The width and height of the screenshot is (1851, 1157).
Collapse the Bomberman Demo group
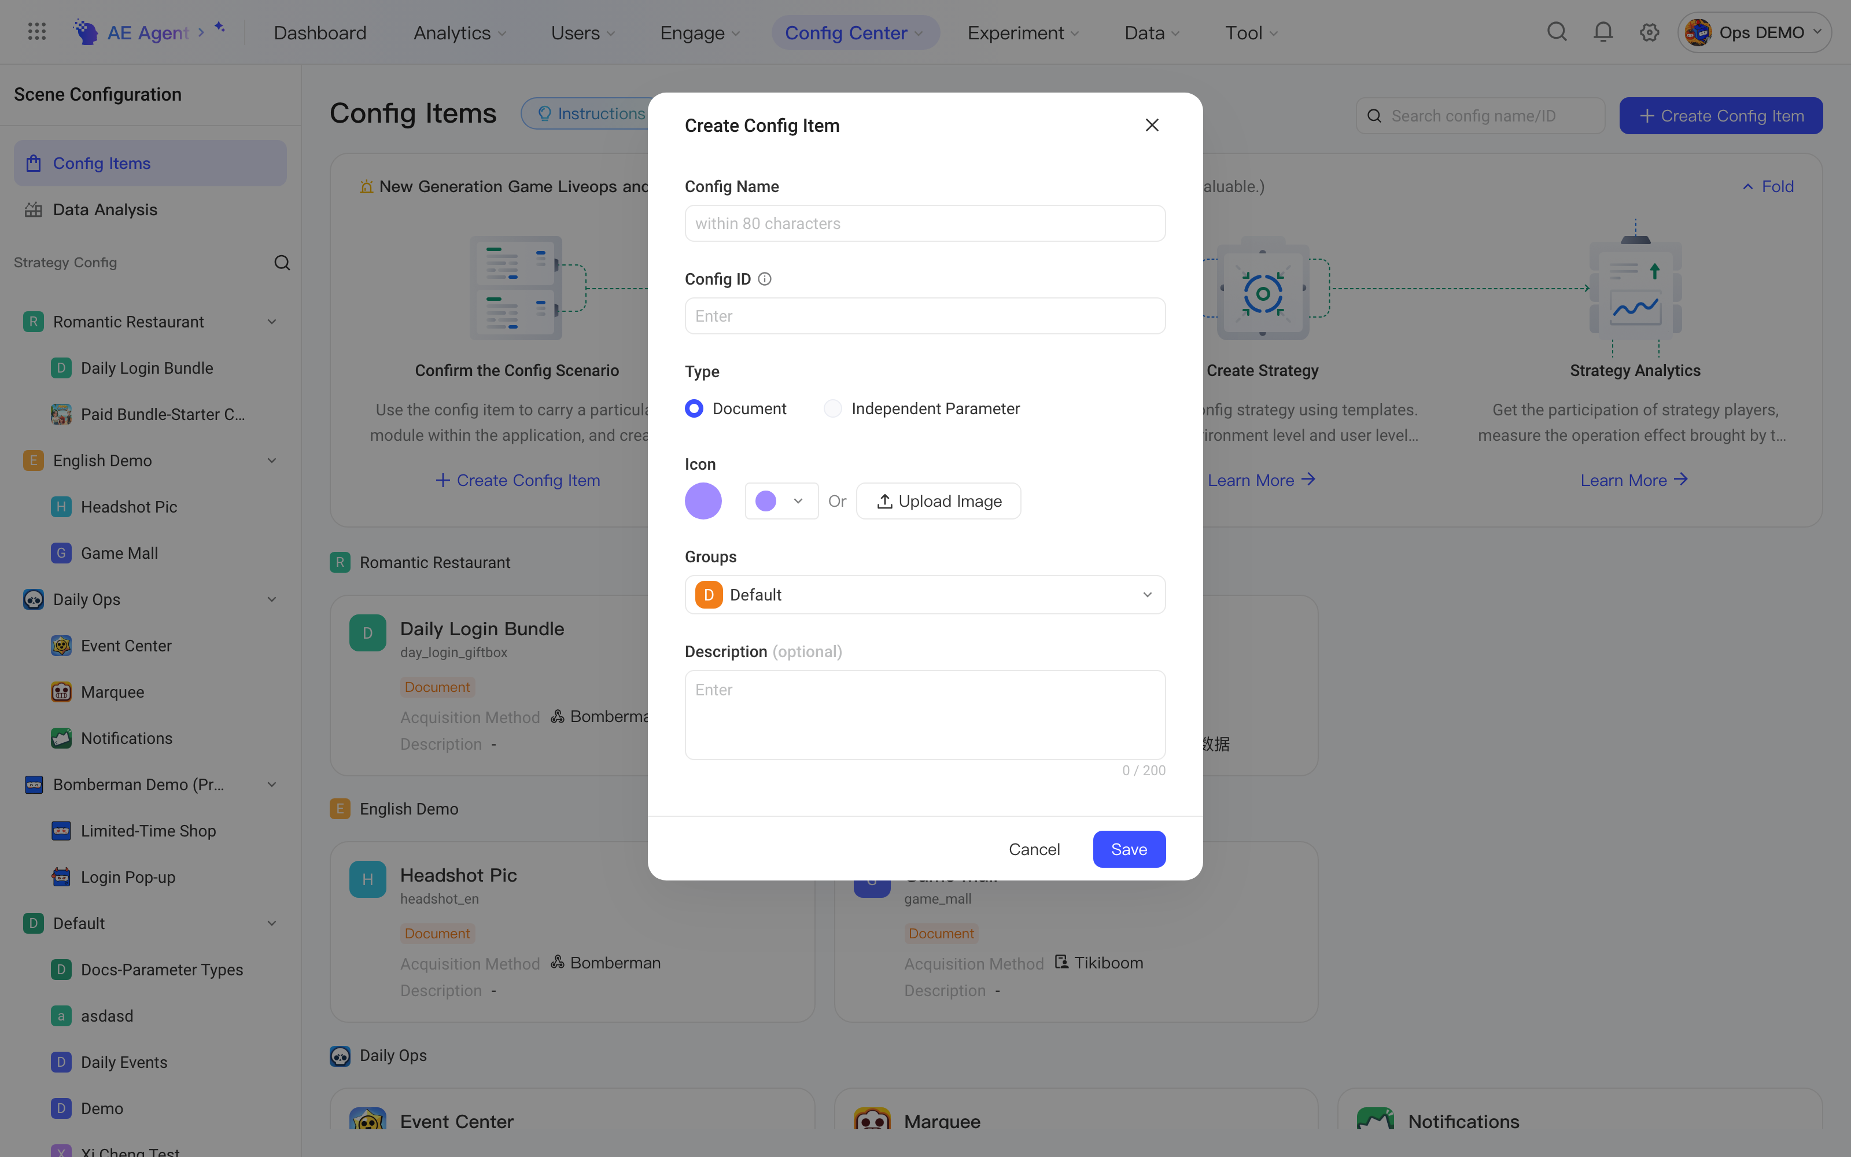coord(271,784)
